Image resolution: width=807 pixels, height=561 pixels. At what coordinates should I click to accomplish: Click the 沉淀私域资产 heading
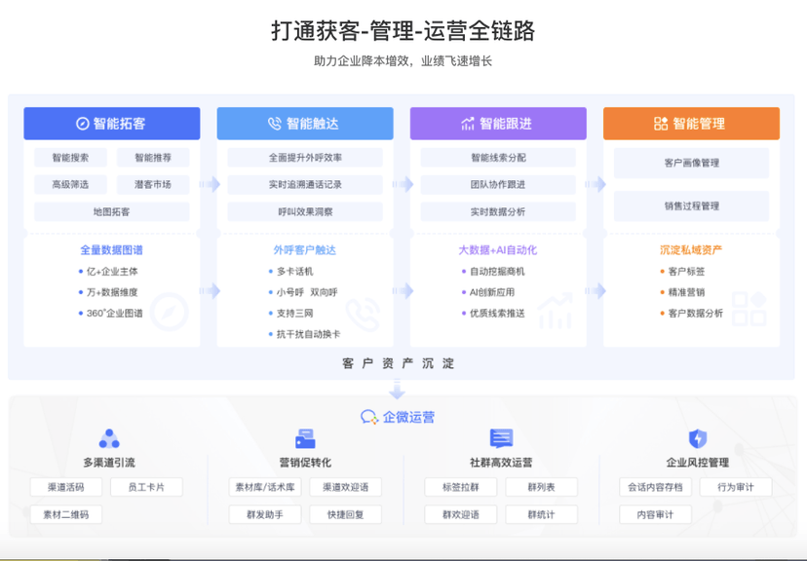pos(691,250)
